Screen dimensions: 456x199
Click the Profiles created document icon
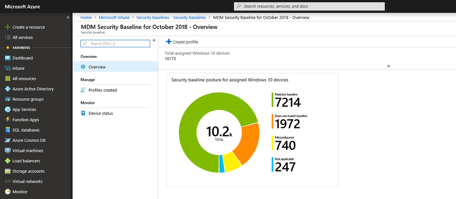click(83, 90)
